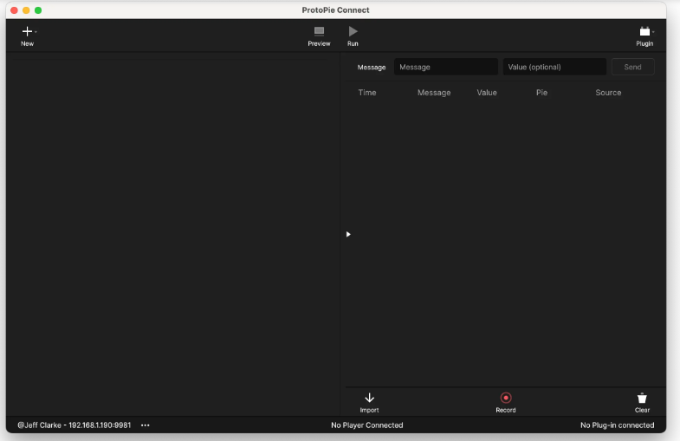Click the No Player Connected status

(367, 425)
